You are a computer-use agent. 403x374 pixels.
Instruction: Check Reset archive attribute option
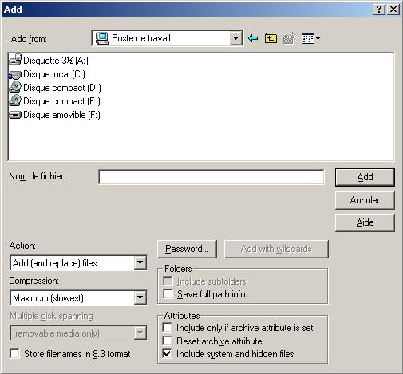click(x=167, y=341)
